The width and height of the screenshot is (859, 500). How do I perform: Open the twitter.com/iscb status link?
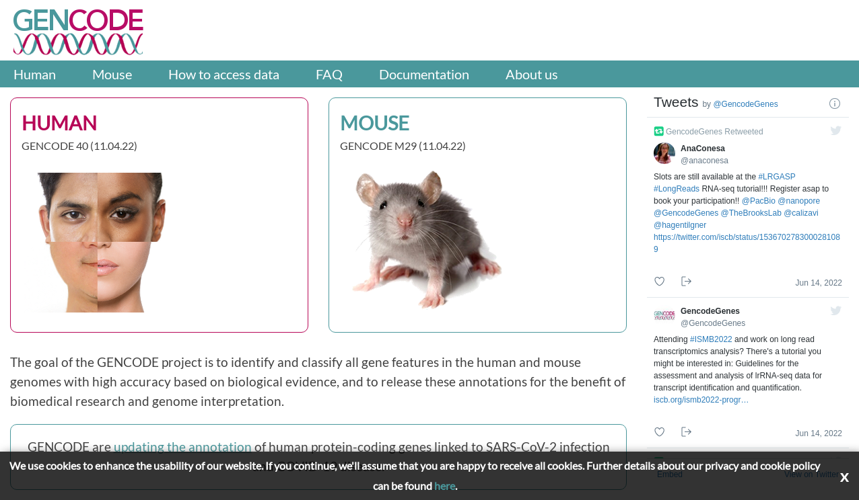point(747,243)
